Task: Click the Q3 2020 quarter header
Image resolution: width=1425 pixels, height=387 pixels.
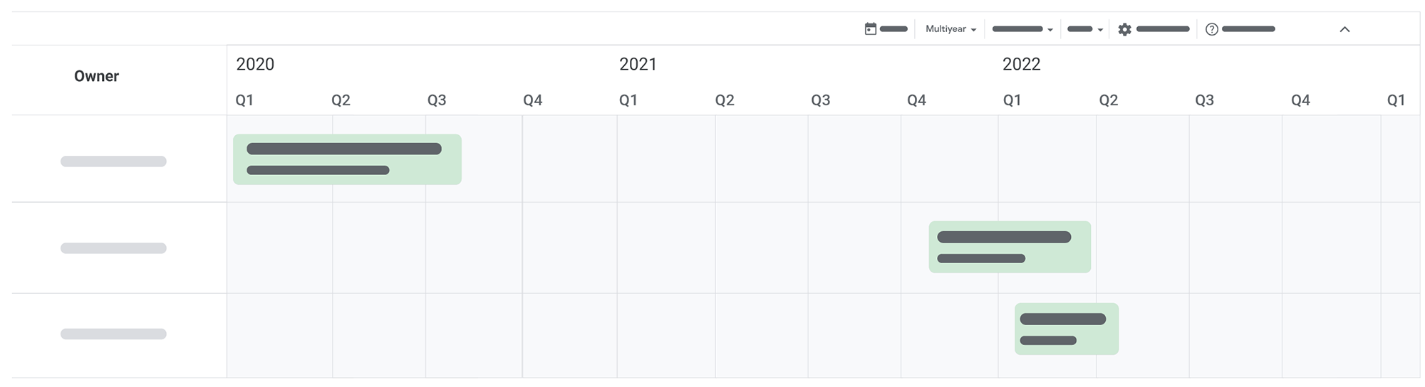Action: [437, 100]
